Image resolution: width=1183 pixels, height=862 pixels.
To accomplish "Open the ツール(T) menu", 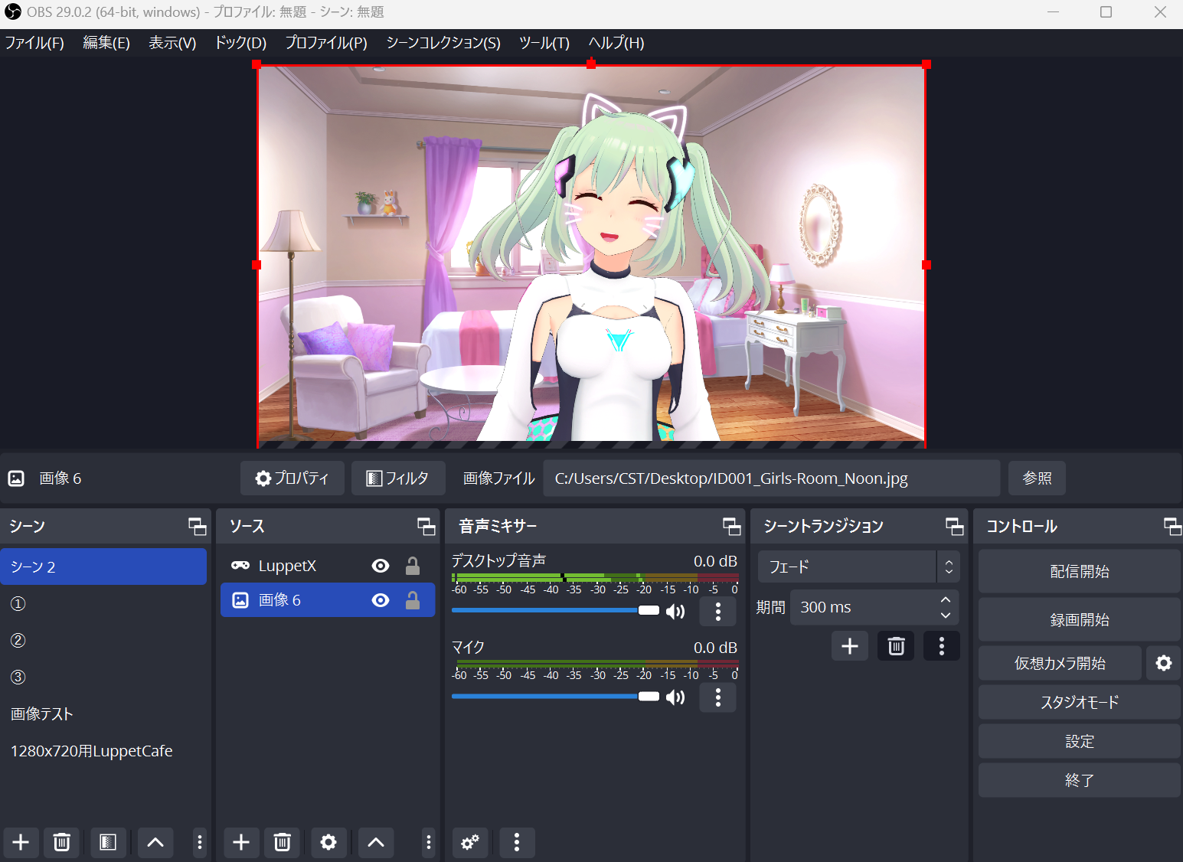I will [x=544, y=43].
